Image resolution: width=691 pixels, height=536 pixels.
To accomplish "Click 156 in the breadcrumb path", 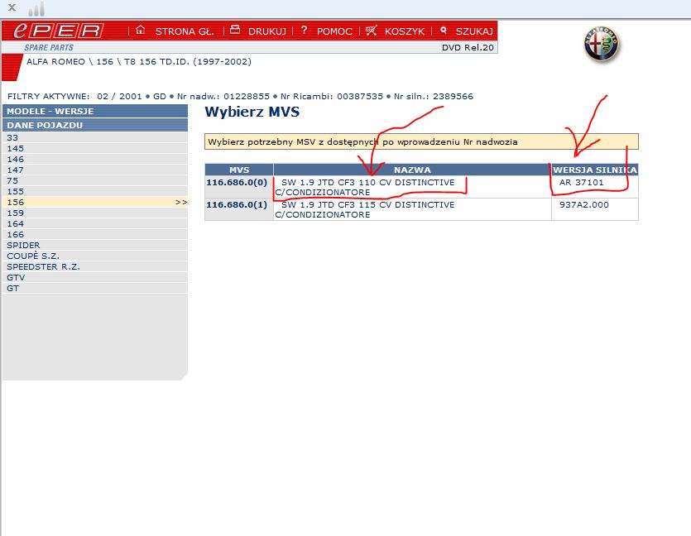I will (105, 62).
